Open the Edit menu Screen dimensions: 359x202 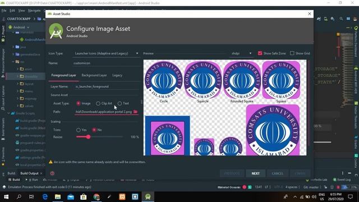click(12, 11)
